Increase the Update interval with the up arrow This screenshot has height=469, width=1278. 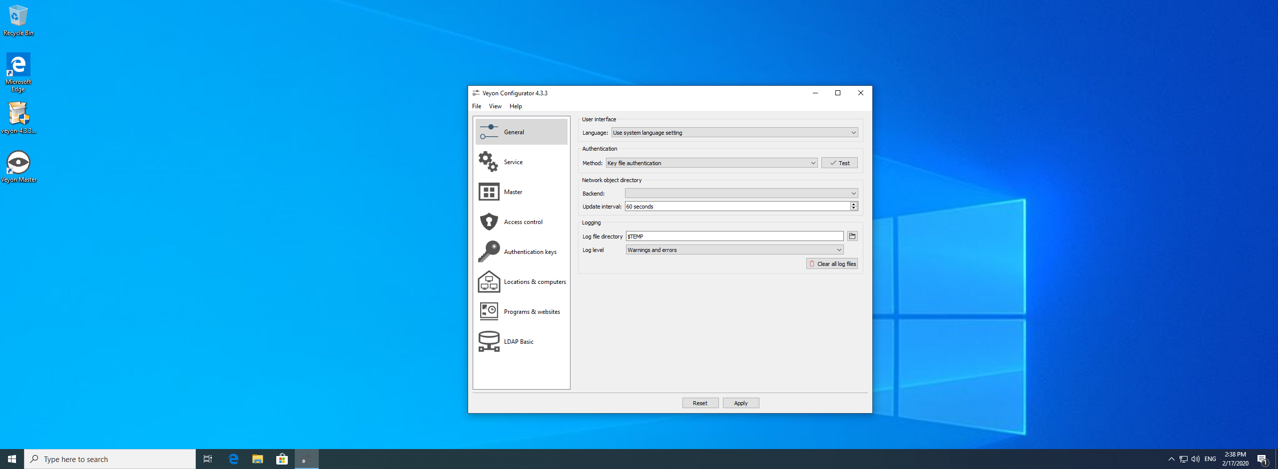[x=854, y=204]
